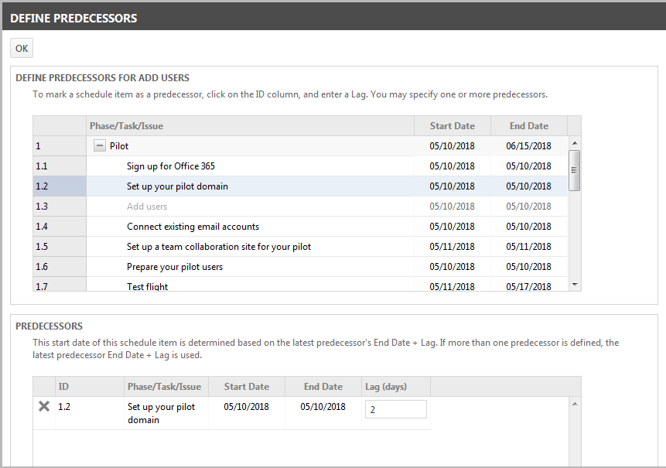Click Set up a team collaboration site task
The image size is (666, 468).
click(x=219, y=247)
